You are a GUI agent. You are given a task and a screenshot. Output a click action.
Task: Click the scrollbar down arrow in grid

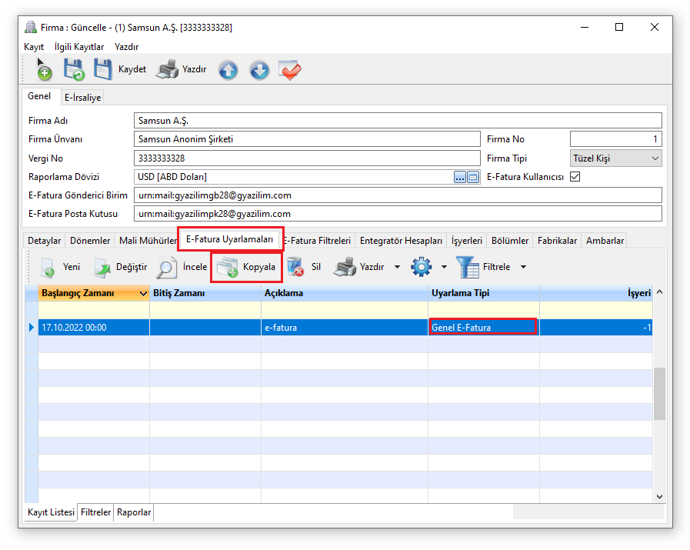[x=659, y=497]
